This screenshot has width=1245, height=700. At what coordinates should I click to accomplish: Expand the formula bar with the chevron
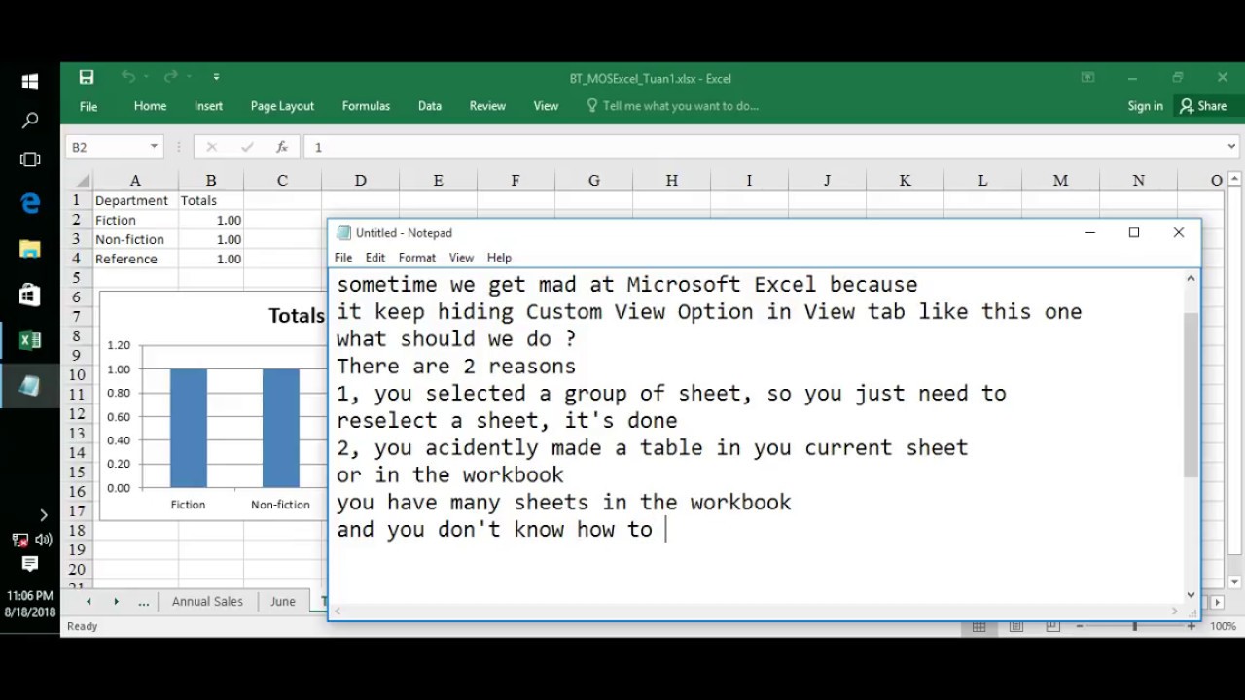click(1232, 147)
